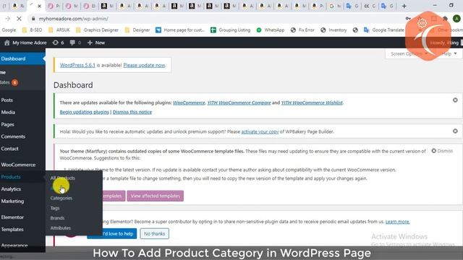Viewport: 463px width, 260px height.
Task: Open the Chrome extensions puzzle icon
Action: tap(445, 19)
